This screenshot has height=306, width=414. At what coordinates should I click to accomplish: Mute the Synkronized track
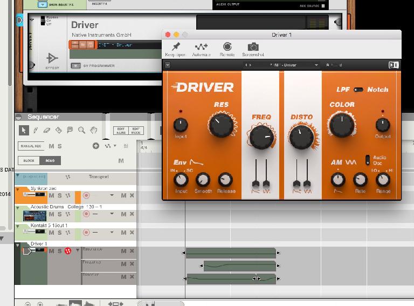52,195
